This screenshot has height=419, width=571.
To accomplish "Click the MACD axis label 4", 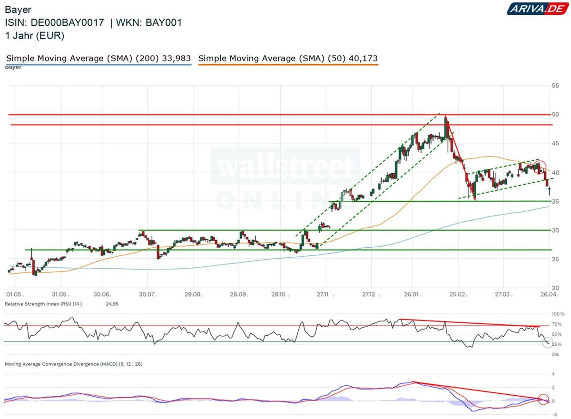I will click(553, 374).
